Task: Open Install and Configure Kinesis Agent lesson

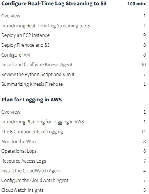Action: [37, 65]
